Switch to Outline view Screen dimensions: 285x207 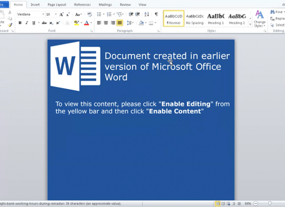coord(234,204)
